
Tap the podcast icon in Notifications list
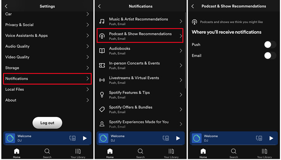coord(102,36)
